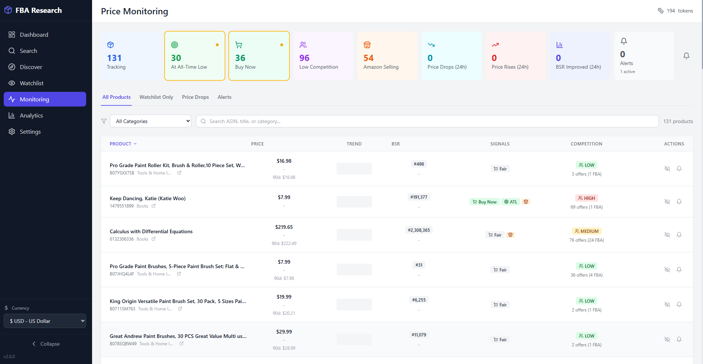Toggle eye icon for Great Andrew Paint Brushes

(667, 339)
